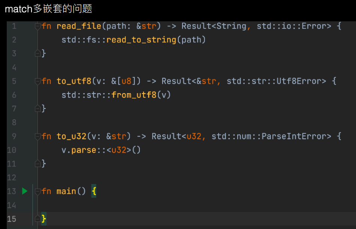Click line number 12 in the gutter
The width and height of the screenshot is (356, 229).
tap(12, 177)
